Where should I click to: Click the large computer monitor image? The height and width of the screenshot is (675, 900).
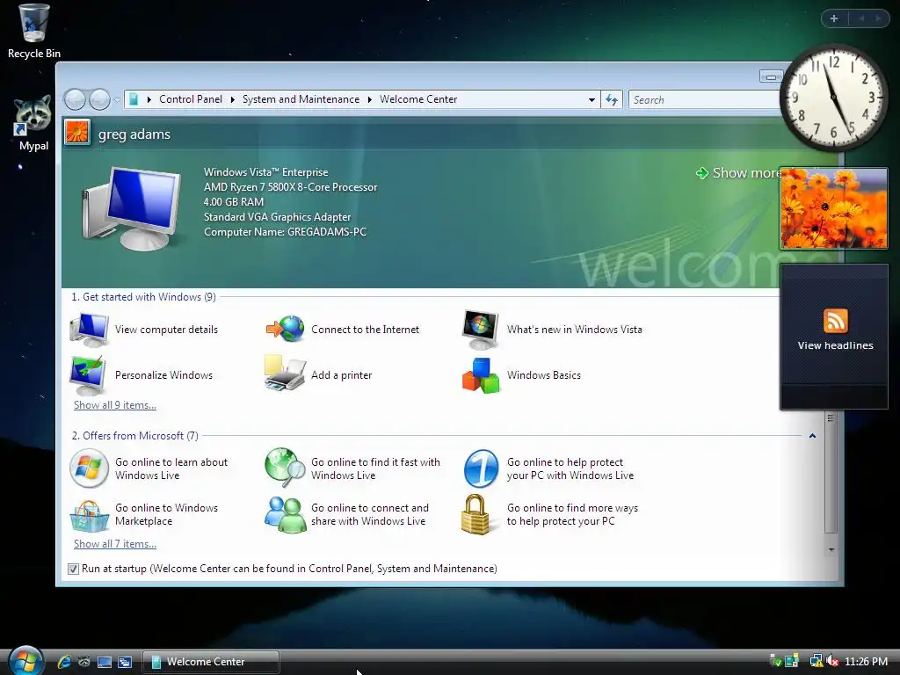[x=132, y=207]
